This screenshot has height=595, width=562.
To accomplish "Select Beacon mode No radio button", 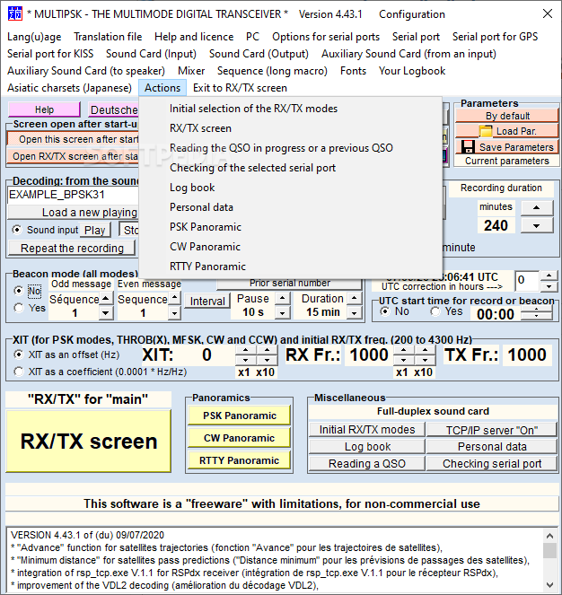I will point(18,291).
